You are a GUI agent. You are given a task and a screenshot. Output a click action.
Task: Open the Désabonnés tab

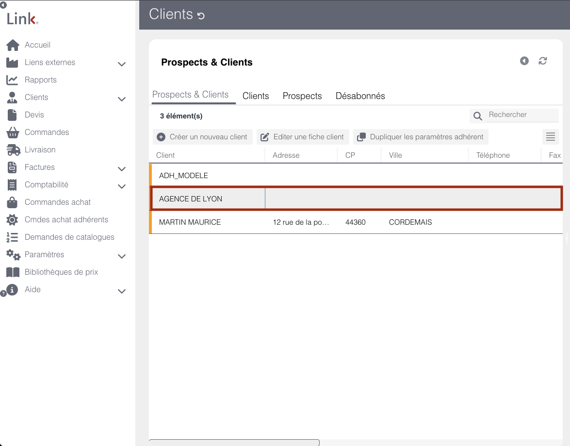[360, 96]
